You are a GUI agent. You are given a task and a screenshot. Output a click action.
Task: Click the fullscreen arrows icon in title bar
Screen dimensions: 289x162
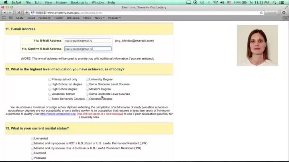286,7
